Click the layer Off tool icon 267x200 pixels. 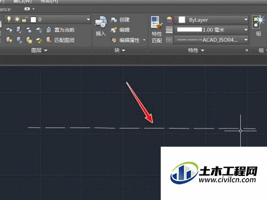pyautogui.click(x=9, y=30)
